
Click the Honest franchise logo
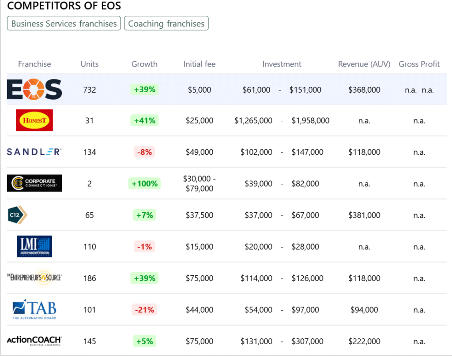pyautogui.click(x=34, y=120)
